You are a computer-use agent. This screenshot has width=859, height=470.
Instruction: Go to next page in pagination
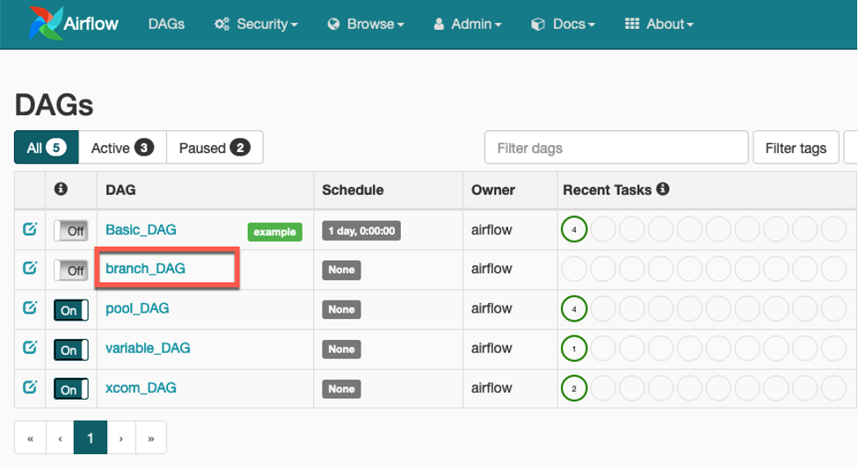coord(121,437)
